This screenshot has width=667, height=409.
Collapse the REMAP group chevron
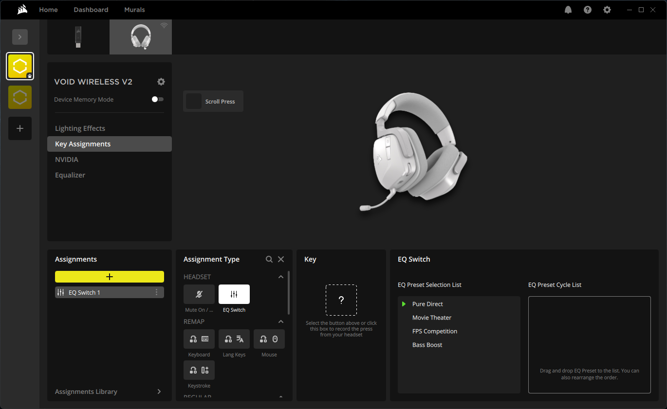(x=280, y=321)
